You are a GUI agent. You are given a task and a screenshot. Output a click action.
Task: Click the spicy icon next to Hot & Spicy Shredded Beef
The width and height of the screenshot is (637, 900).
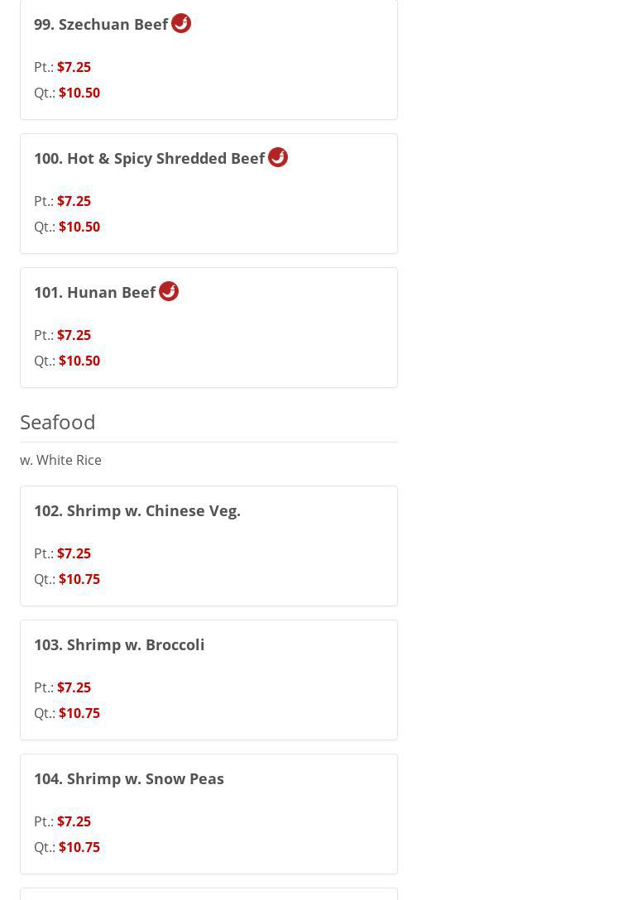point(278,157)
